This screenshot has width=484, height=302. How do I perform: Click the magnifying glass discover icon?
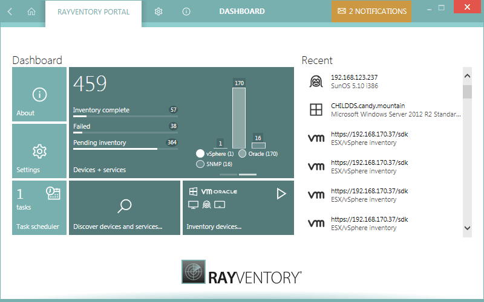click(125, 206)
